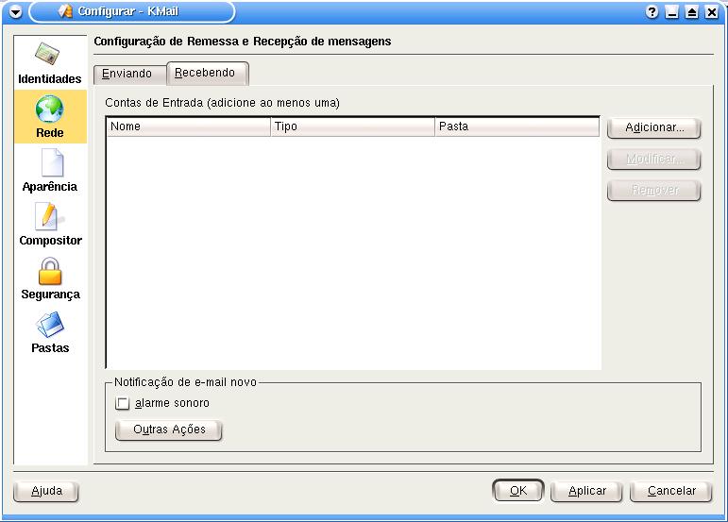Select the Recebendo tab
This screenshot has width=728, height=522.
coord(206,73)
